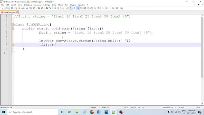Click the Paste clipboard toolbar icon
The width and height of the screenshot is (204, 115).
[x=34, y=8]
